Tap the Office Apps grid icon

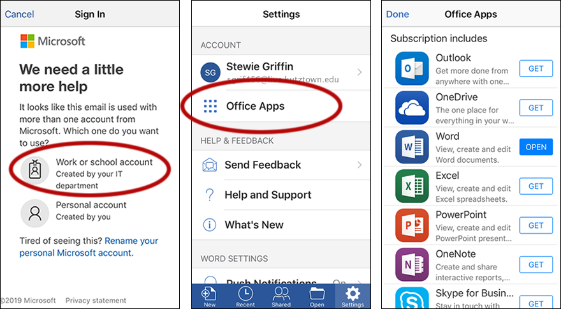(x=210, y=106)
